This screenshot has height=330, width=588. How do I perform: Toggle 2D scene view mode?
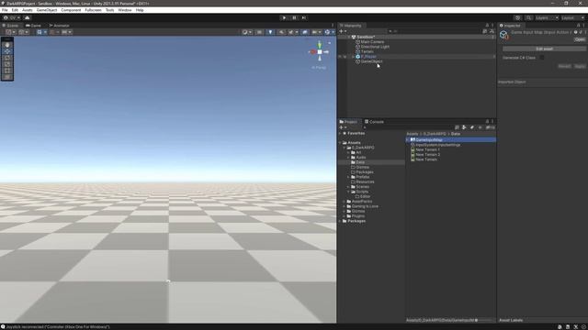coord(259,32)
